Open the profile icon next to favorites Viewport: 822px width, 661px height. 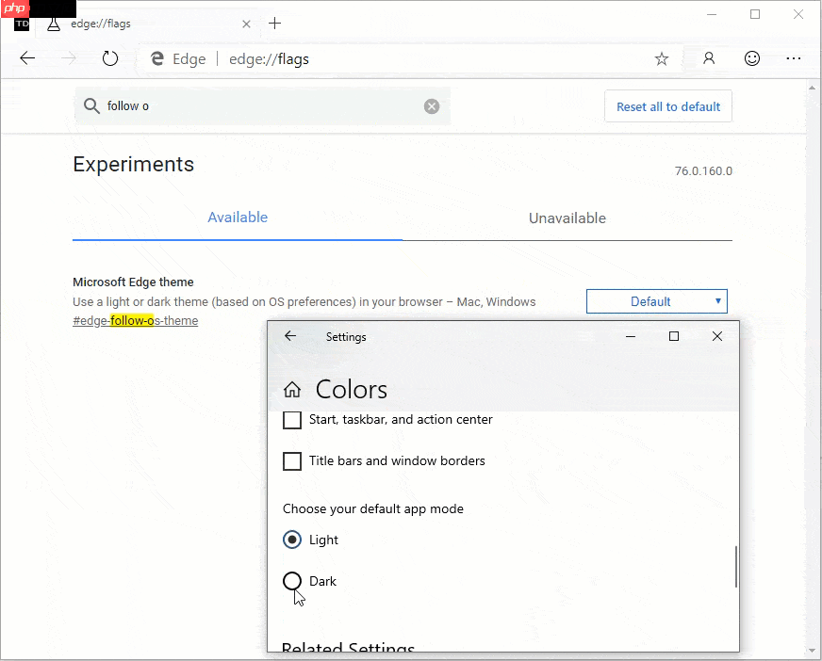[x=707, y=58]
